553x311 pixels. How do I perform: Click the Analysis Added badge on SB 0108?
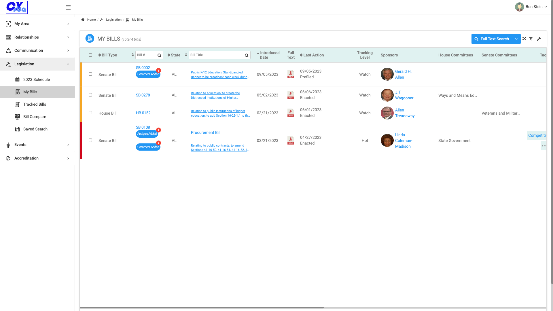click(147, 134)
